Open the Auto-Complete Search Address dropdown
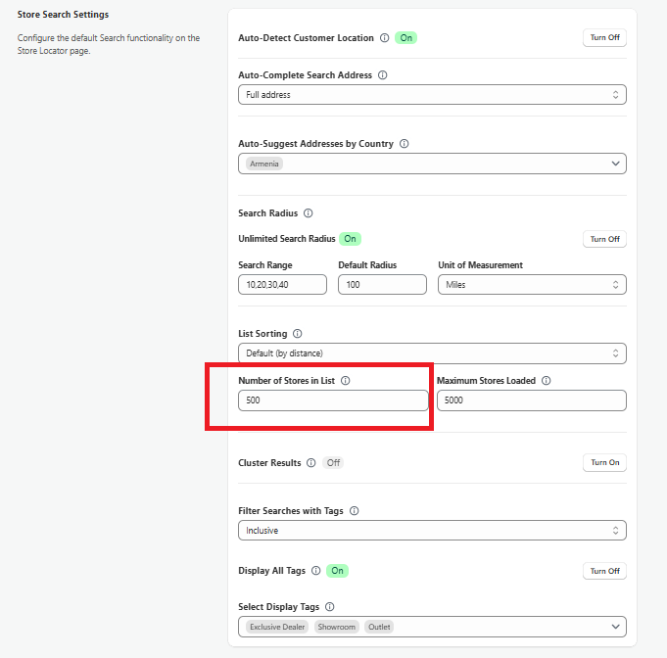Viewport: 667px width, 658px height. click(x=432, y=95)
